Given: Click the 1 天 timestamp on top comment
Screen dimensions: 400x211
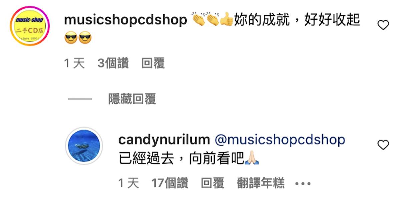Looking at the screenshot, I should click(x=74, y=63).
